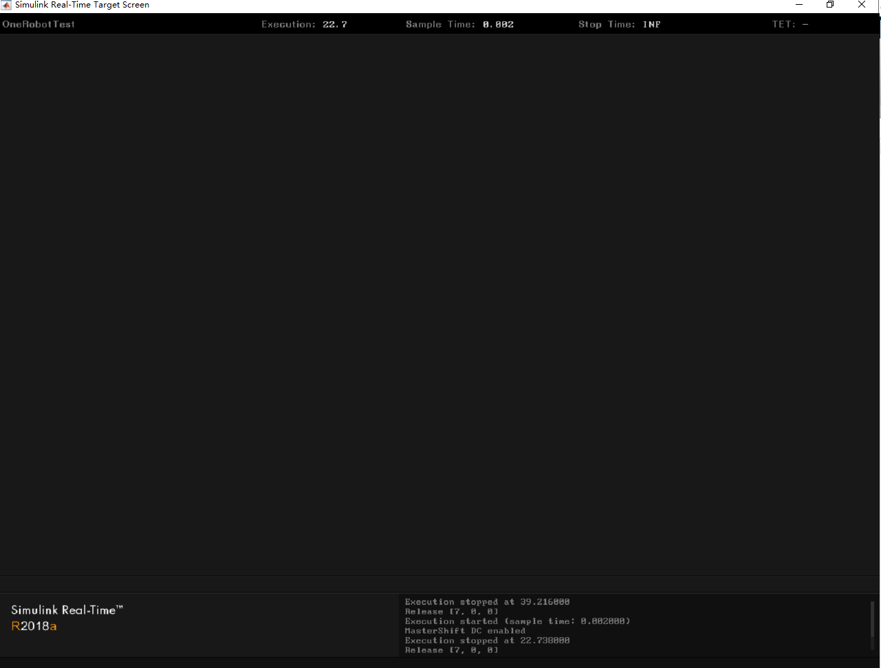Click the MATLAB Simulink icon in title bar
Viewport: 881px width, 668px height.
coord(7,5)
